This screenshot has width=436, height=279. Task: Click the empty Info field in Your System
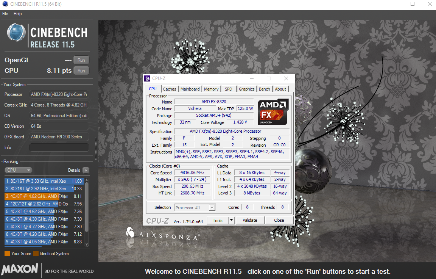(59, 147)
